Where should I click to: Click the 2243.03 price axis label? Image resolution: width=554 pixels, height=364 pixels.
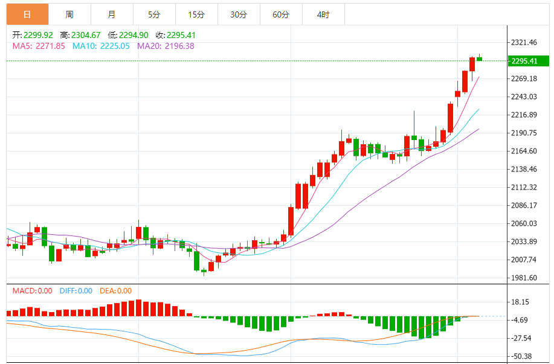[524, 97]
